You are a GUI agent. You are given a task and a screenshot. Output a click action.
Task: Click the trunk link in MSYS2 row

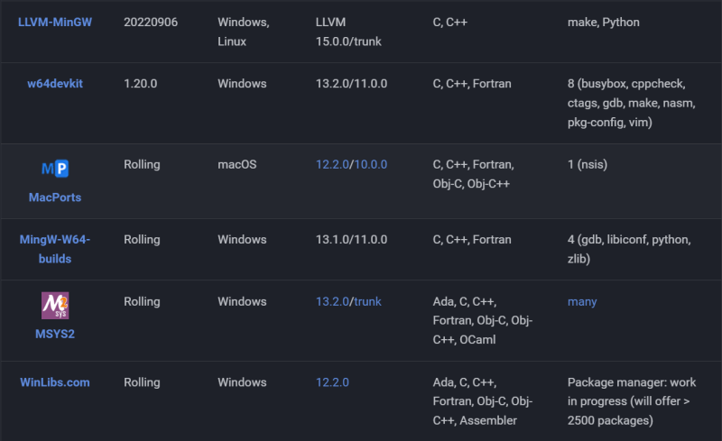coord(367,302)
